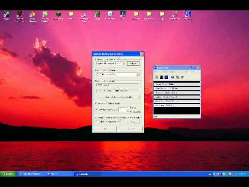Viewport: 249px width, 187px height.
Task: Open the Recycle Bin desktop icon
Action: tap(110, 16)
